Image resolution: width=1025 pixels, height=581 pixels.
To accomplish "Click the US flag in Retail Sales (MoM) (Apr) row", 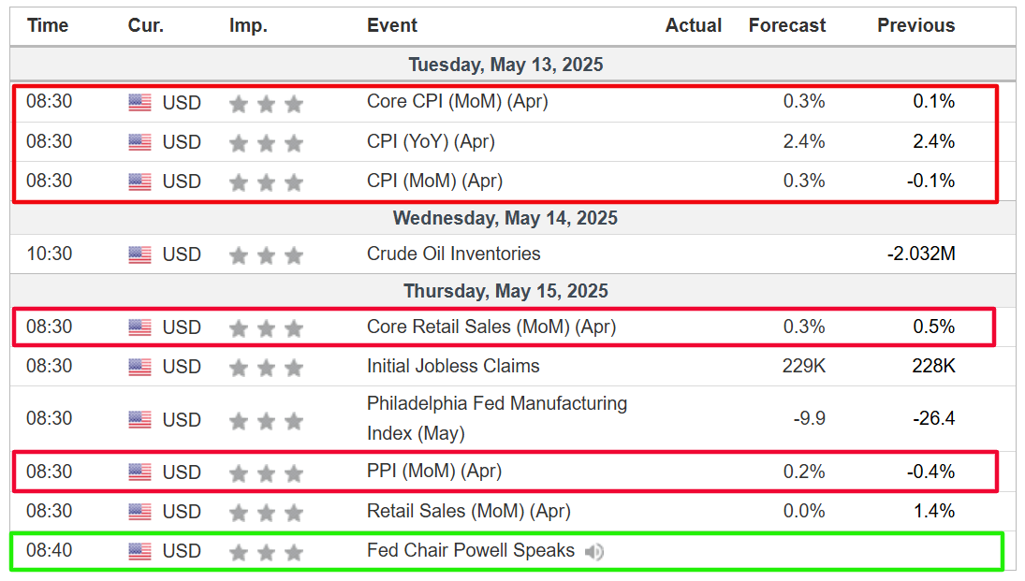I will (x=139, y=512).
